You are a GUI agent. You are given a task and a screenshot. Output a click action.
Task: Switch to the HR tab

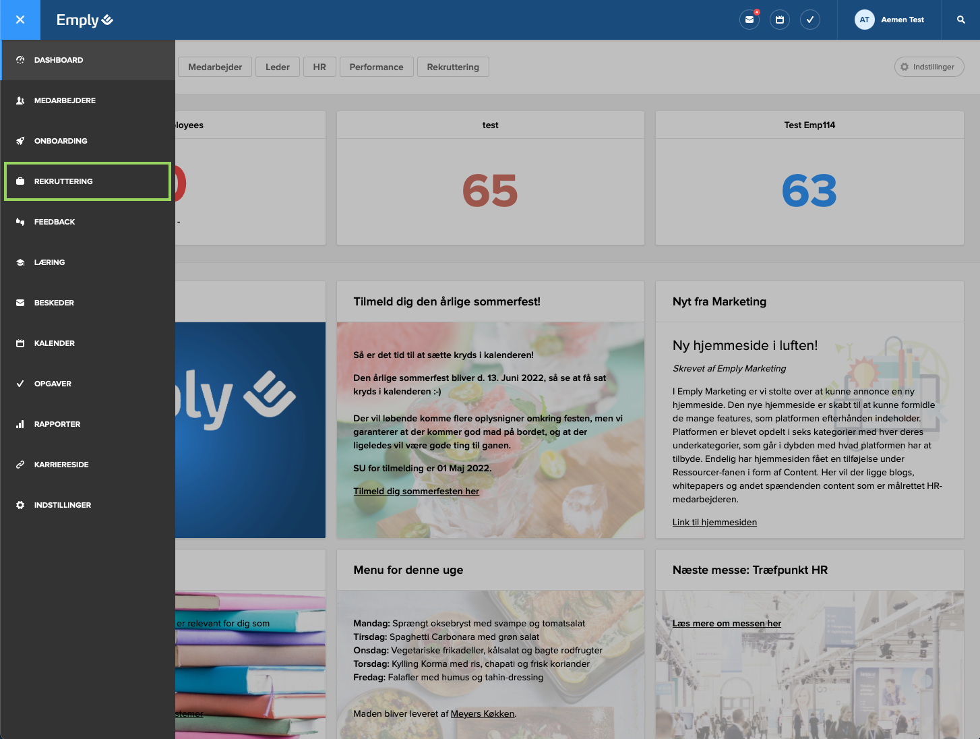coord(319,67)
